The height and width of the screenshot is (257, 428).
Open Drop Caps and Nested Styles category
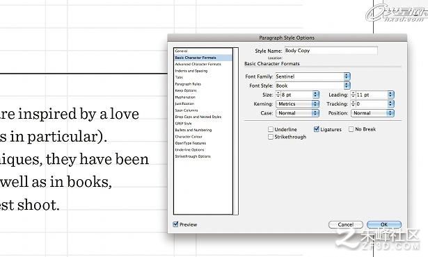click(198, 117)
